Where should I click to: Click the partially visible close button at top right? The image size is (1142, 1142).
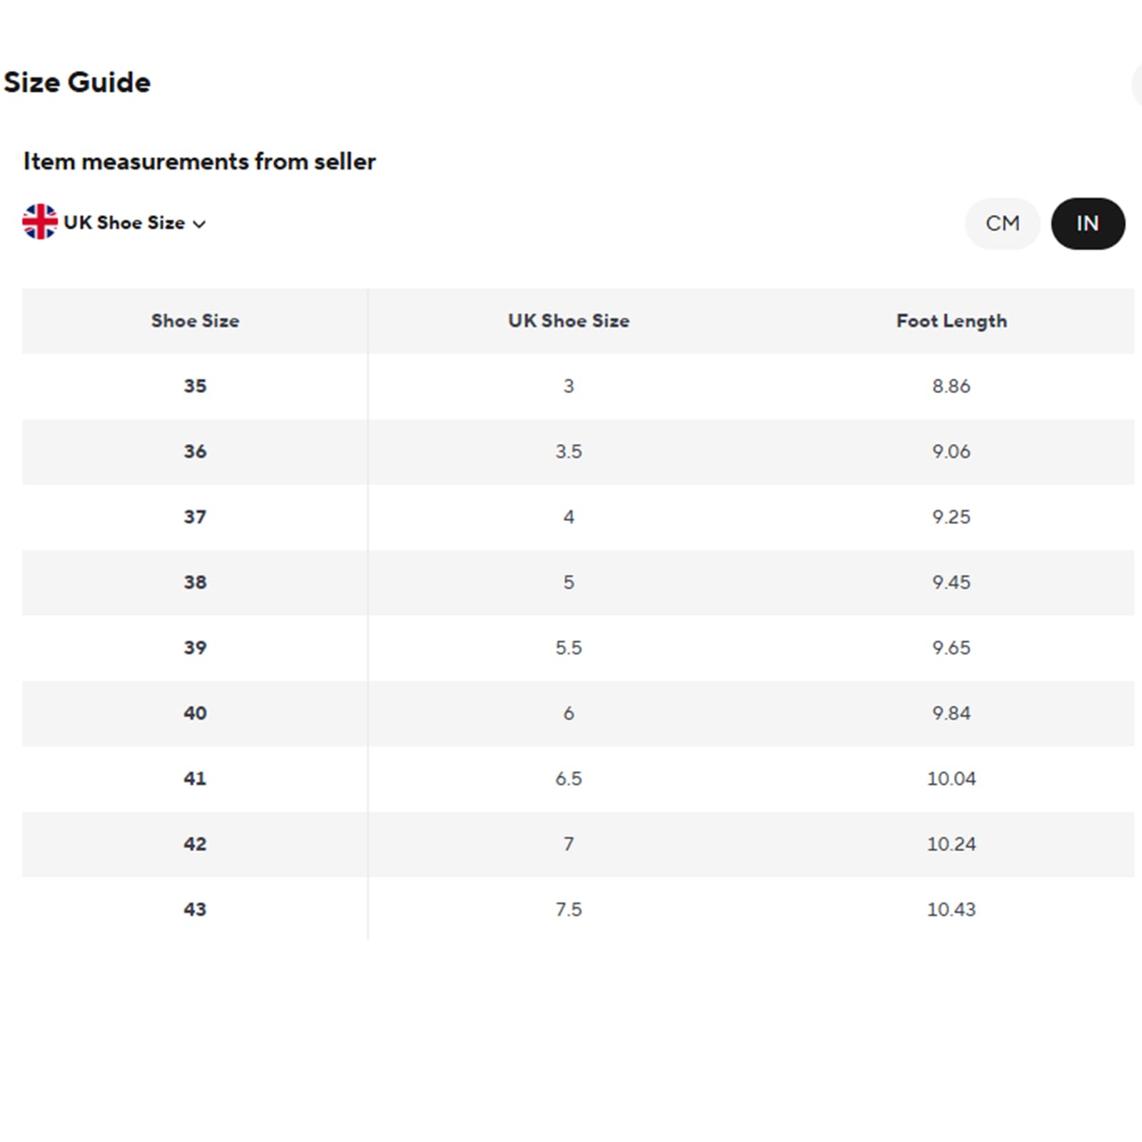[1137, 85]
